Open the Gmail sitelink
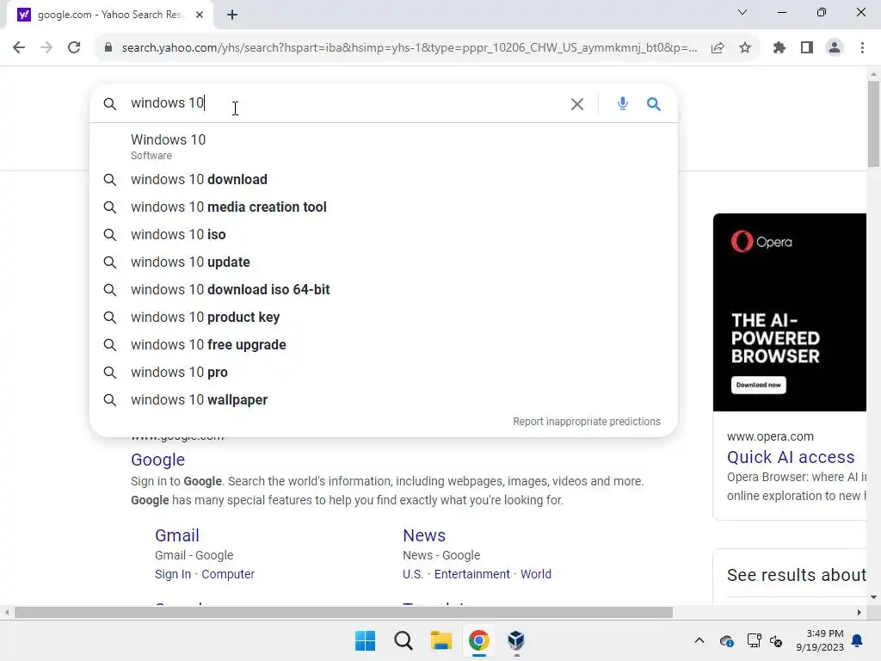The image size is (881, 661). click(177, 535)
